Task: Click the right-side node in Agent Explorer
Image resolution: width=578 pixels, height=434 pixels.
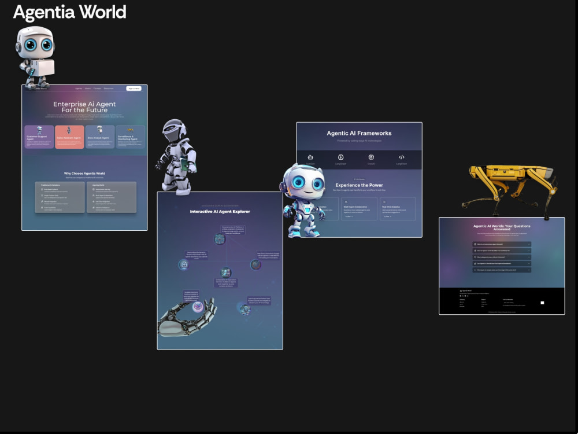Action: (255, 264)
